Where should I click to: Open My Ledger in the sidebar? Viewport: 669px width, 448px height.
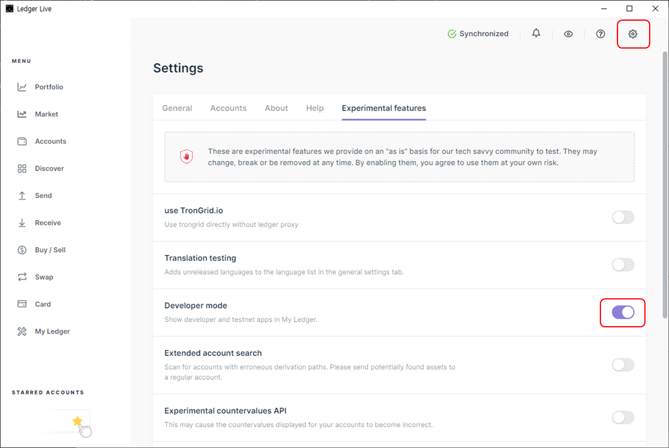(53, 331)
